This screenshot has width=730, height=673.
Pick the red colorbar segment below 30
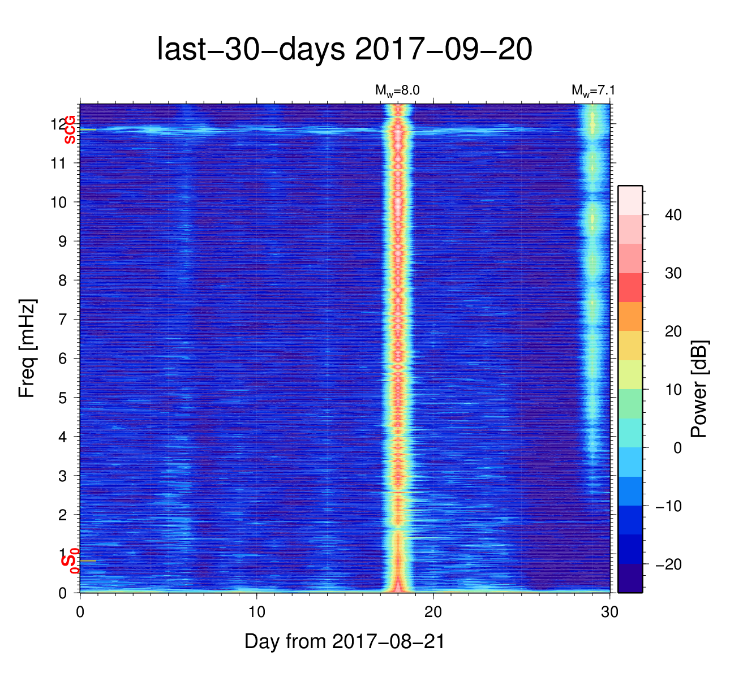click(x=630, y=287)
